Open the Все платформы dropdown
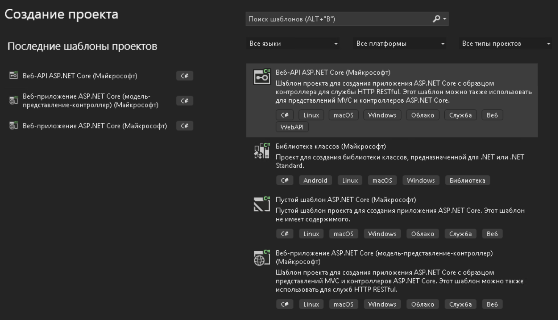The width and height of the screenshot is (558, 320). tap(400, 44)
